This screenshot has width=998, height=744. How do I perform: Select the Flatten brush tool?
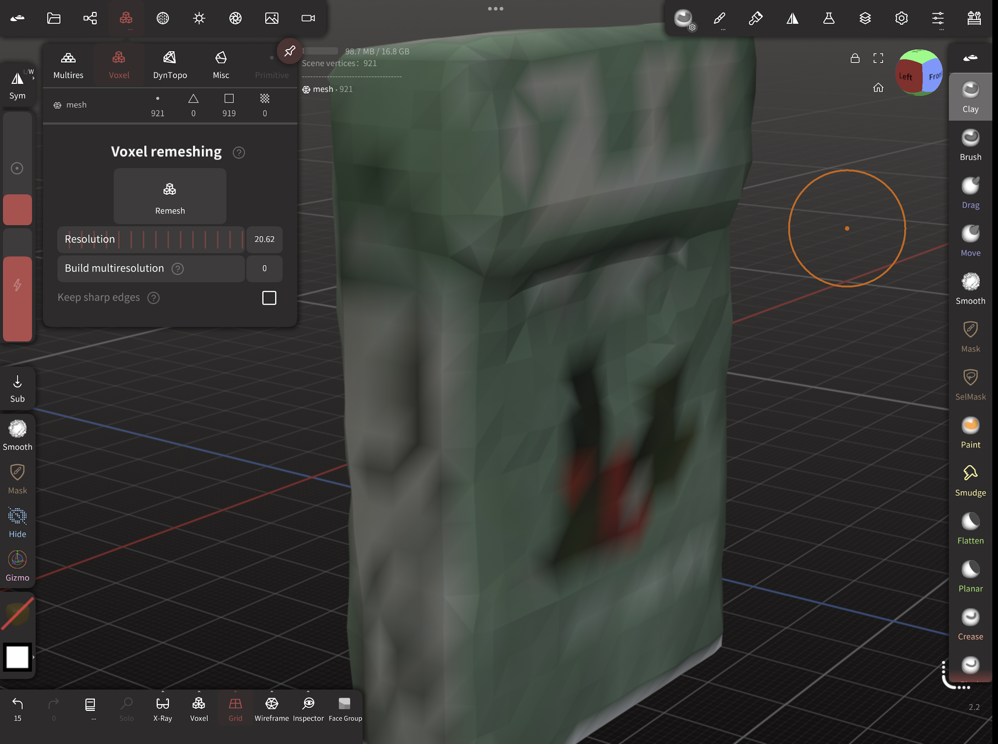(x=970, y=528)
